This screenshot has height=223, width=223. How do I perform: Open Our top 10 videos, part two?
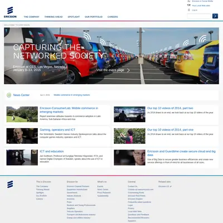point(170,108)
